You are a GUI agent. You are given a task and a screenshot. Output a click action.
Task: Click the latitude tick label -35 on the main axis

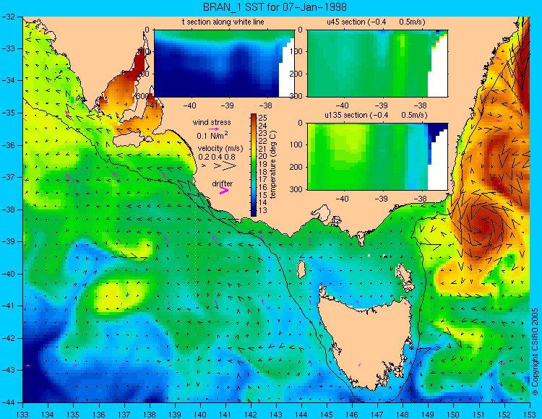tap(8, 113)
